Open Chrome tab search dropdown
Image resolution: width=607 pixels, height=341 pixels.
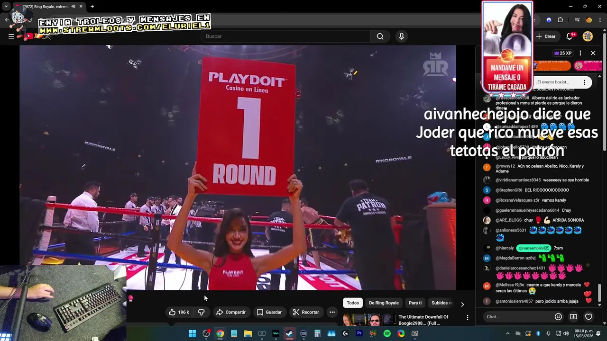(x=6, y=7)
